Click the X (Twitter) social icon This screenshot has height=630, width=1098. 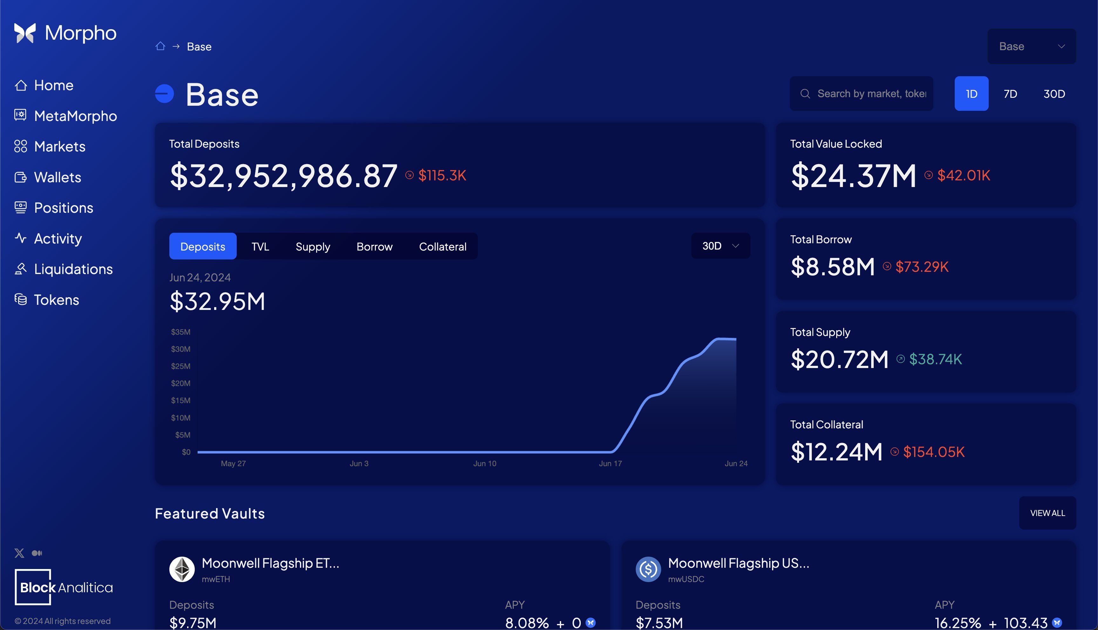tap(19, 553)
